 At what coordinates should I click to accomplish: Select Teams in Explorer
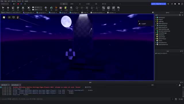point(160,41)
